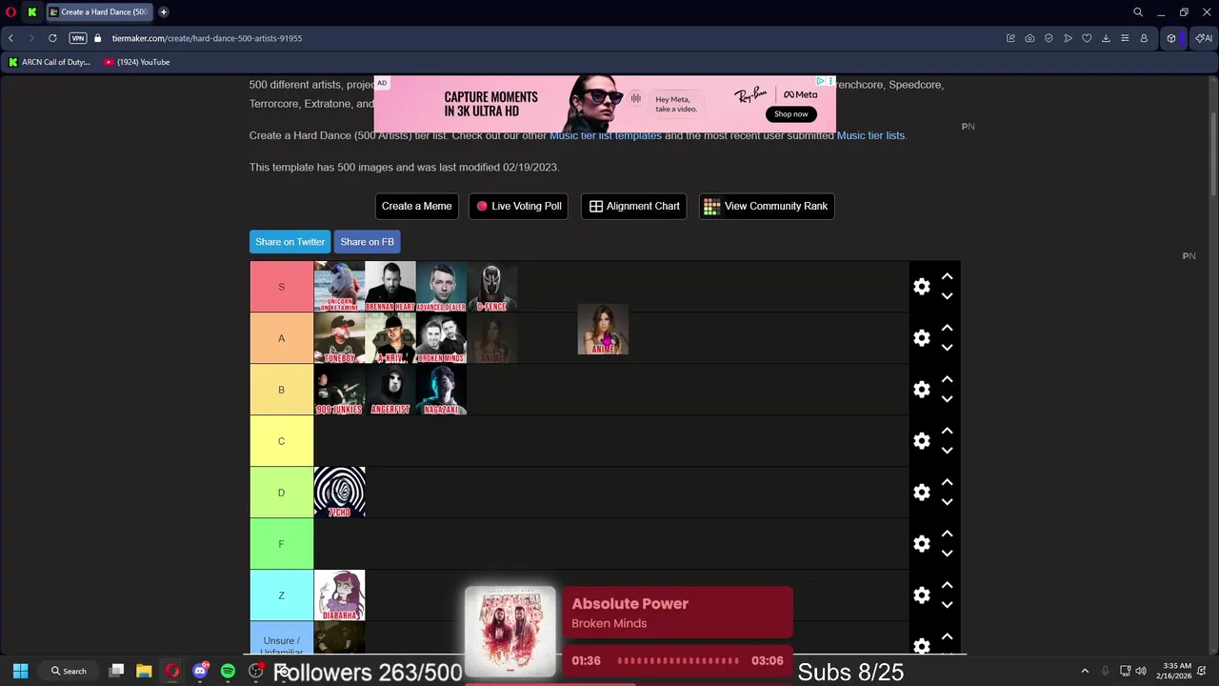Open Music tier list templates link

pos(606,135)
